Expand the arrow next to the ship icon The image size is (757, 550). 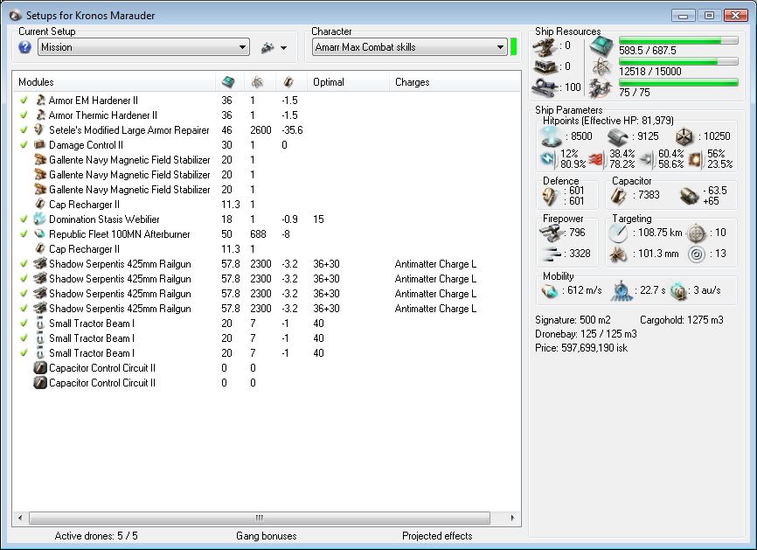coord(284,48)
